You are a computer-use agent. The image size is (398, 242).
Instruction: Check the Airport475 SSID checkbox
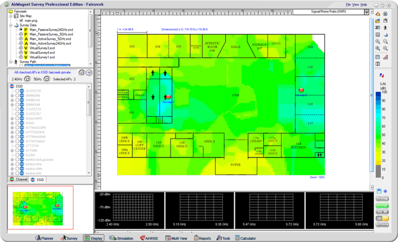coord(17,118)
